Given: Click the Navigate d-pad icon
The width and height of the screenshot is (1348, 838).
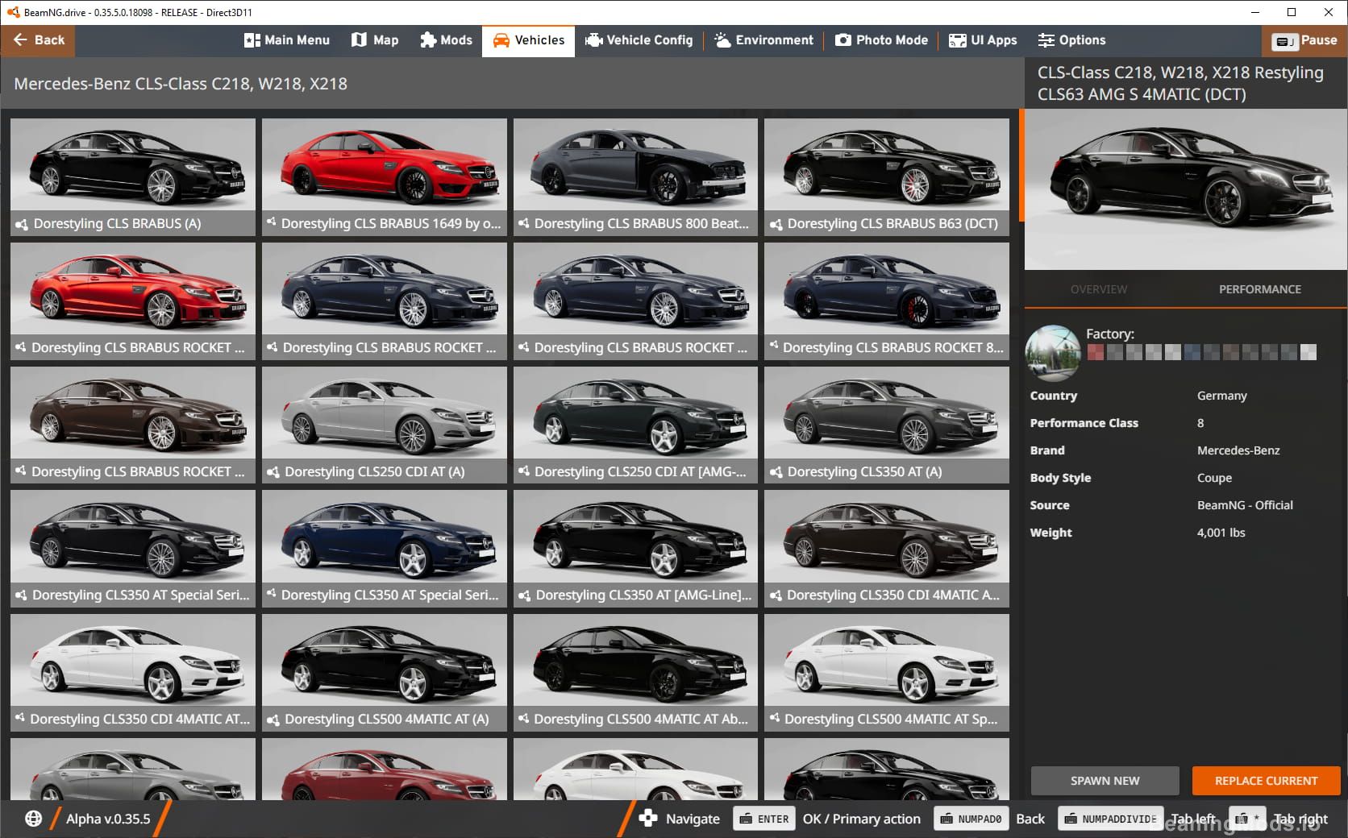Looking at the screenshot, I should [647, 819].
